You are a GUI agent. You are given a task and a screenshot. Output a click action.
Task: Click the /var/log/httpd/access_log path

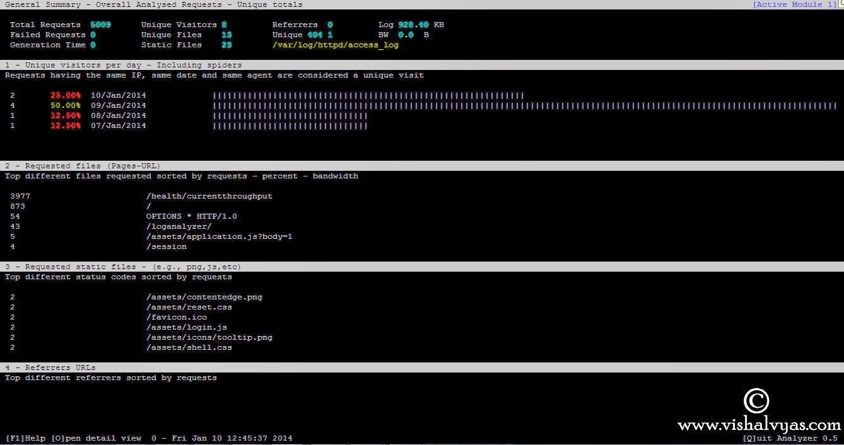tap(336, 45)
